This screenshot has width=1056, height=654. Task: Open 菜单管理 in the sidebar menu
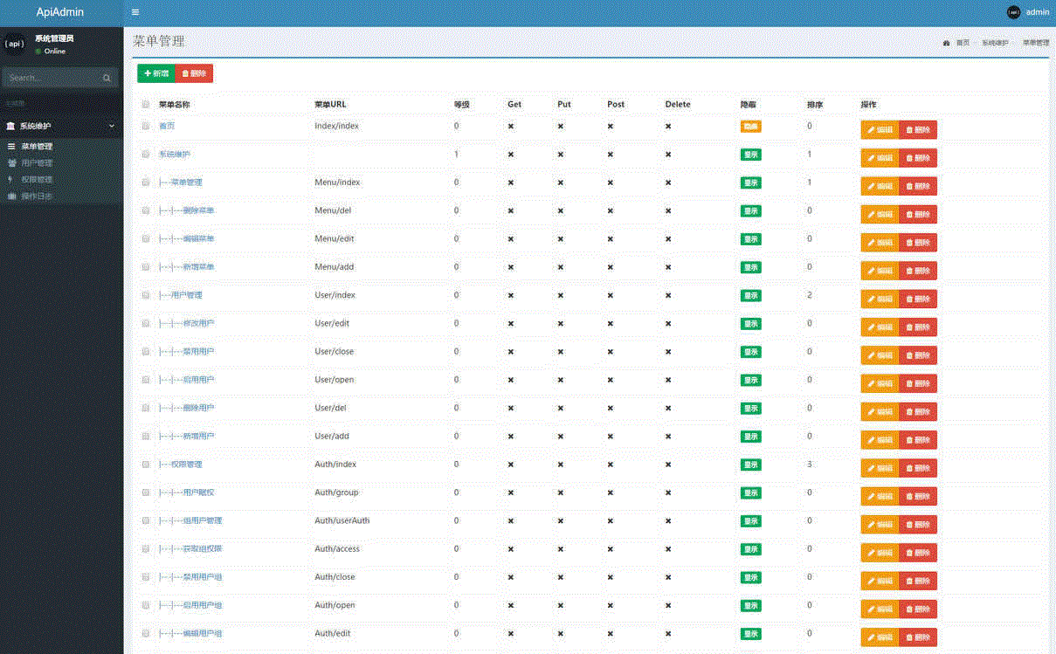[37, 147]
